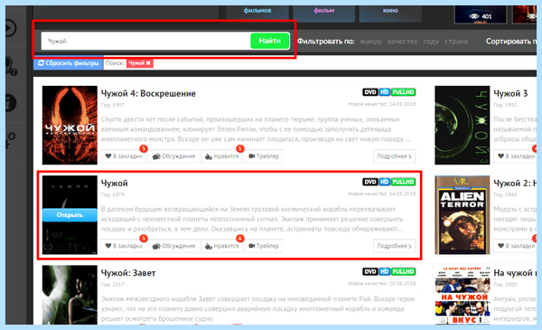
Task: Open the settings gear sidebar icon
Action: click(x=11, y=140)
